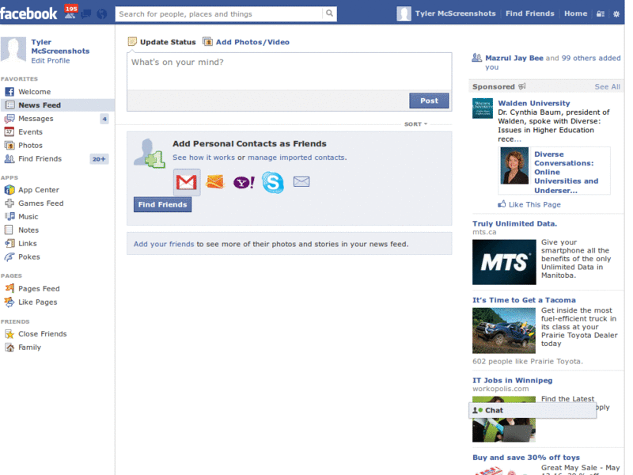Go to Home in top bar
This screenshot has width=633, height=475.
click(576, 13)
